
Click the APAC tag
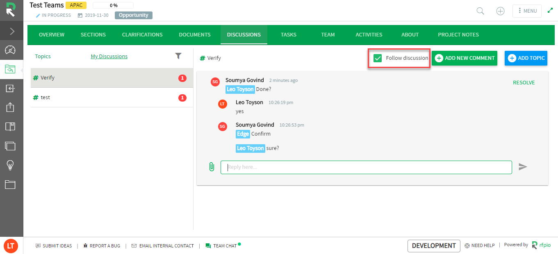coord(76,5)
